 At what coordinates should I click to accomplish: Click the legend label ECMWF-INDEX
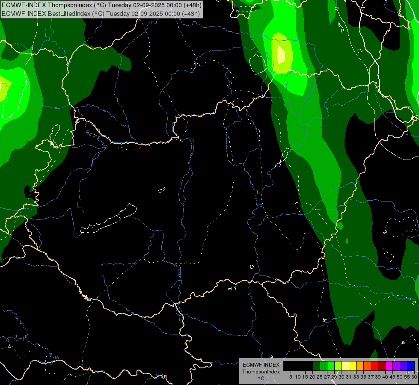(261, 365)
